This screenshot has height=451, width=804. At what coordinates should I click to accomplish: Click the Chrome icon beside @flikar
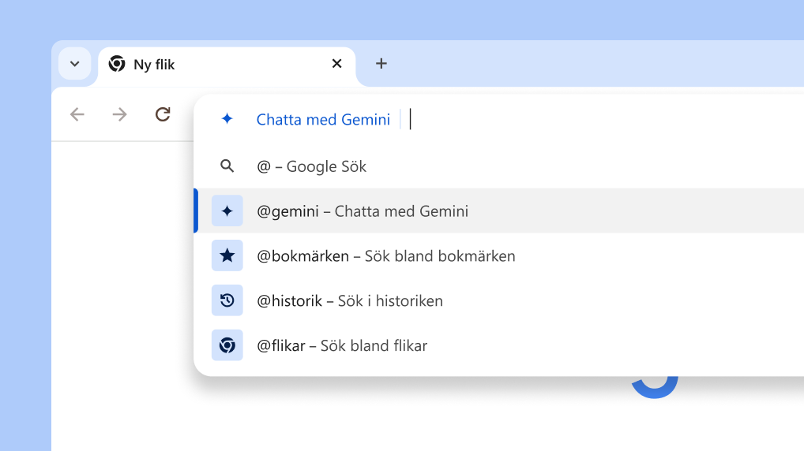(x=227, y=345)
